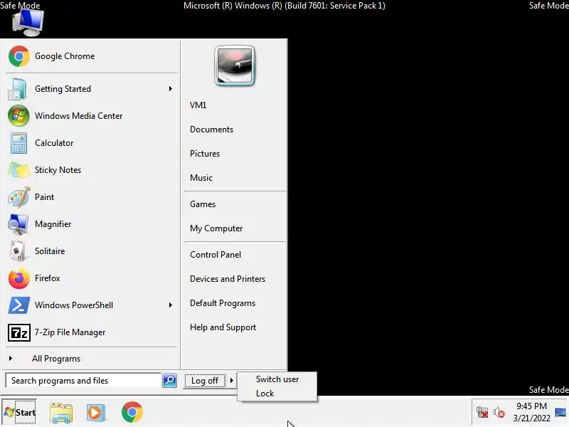Click the Windows PowerShell icon
The width and height of the screenshot is (569, 427).
(x=19, y=305)
